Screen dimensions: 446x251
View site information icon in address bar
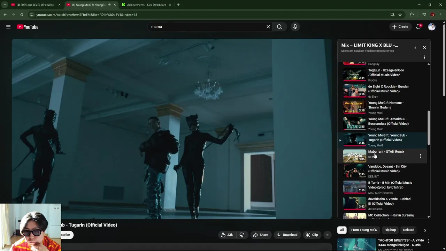tap(32, 15)
